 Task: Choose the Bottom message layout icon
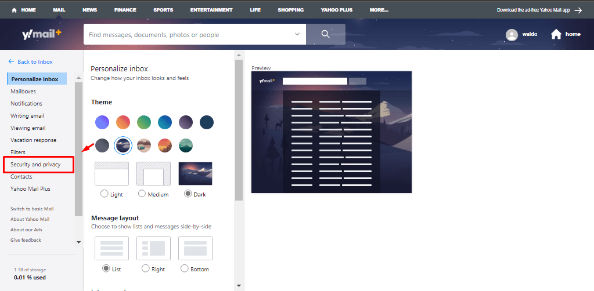196,248
